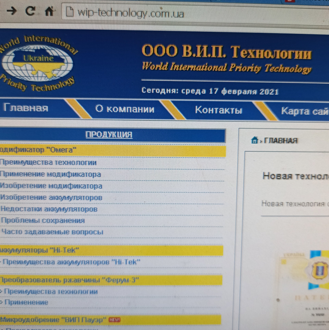329x330 pixels.
Task: Reload the page with refresh icon
Action: click(30, 11)
